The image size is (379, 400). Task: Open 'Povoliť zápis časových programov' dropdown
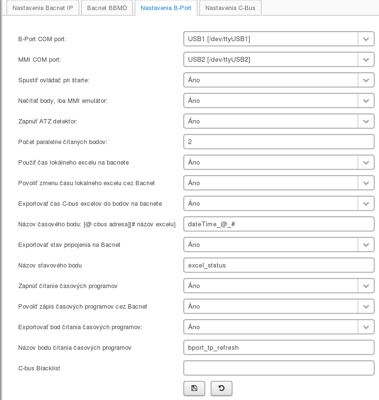pos(279,307)
